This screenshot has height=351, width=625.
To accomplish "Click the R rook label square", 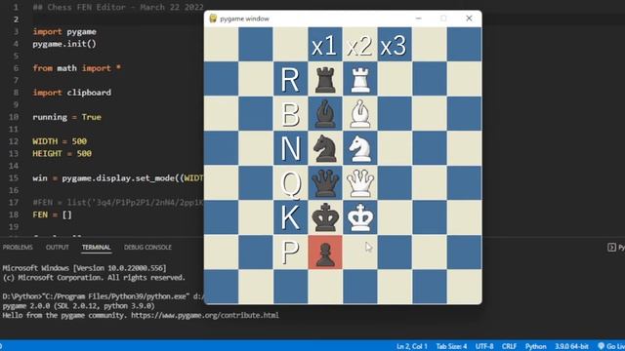I will tap(291, 79).
